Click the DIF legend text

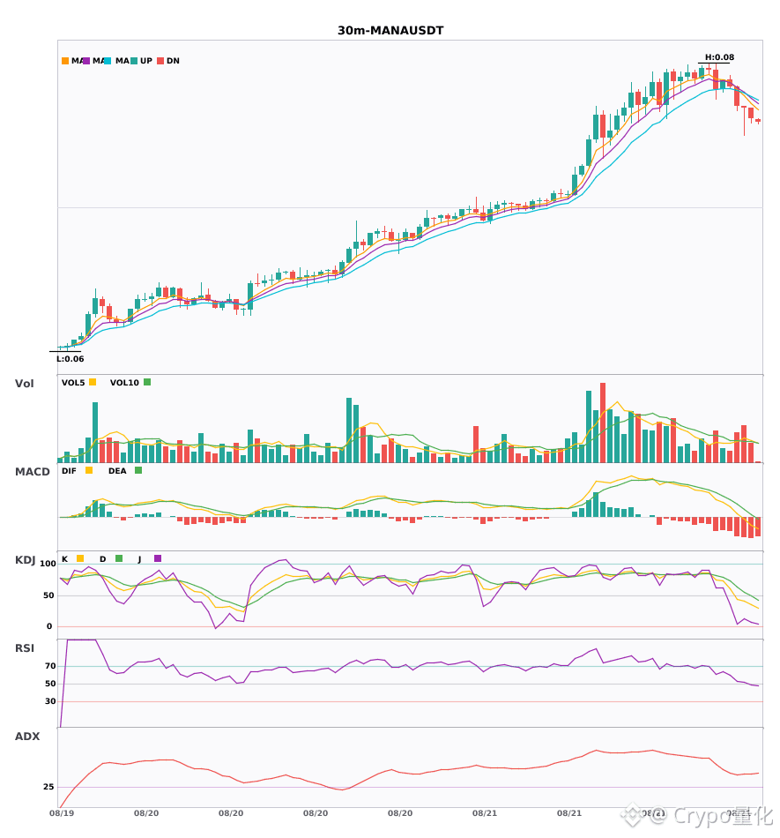click(x=69, y=471)
